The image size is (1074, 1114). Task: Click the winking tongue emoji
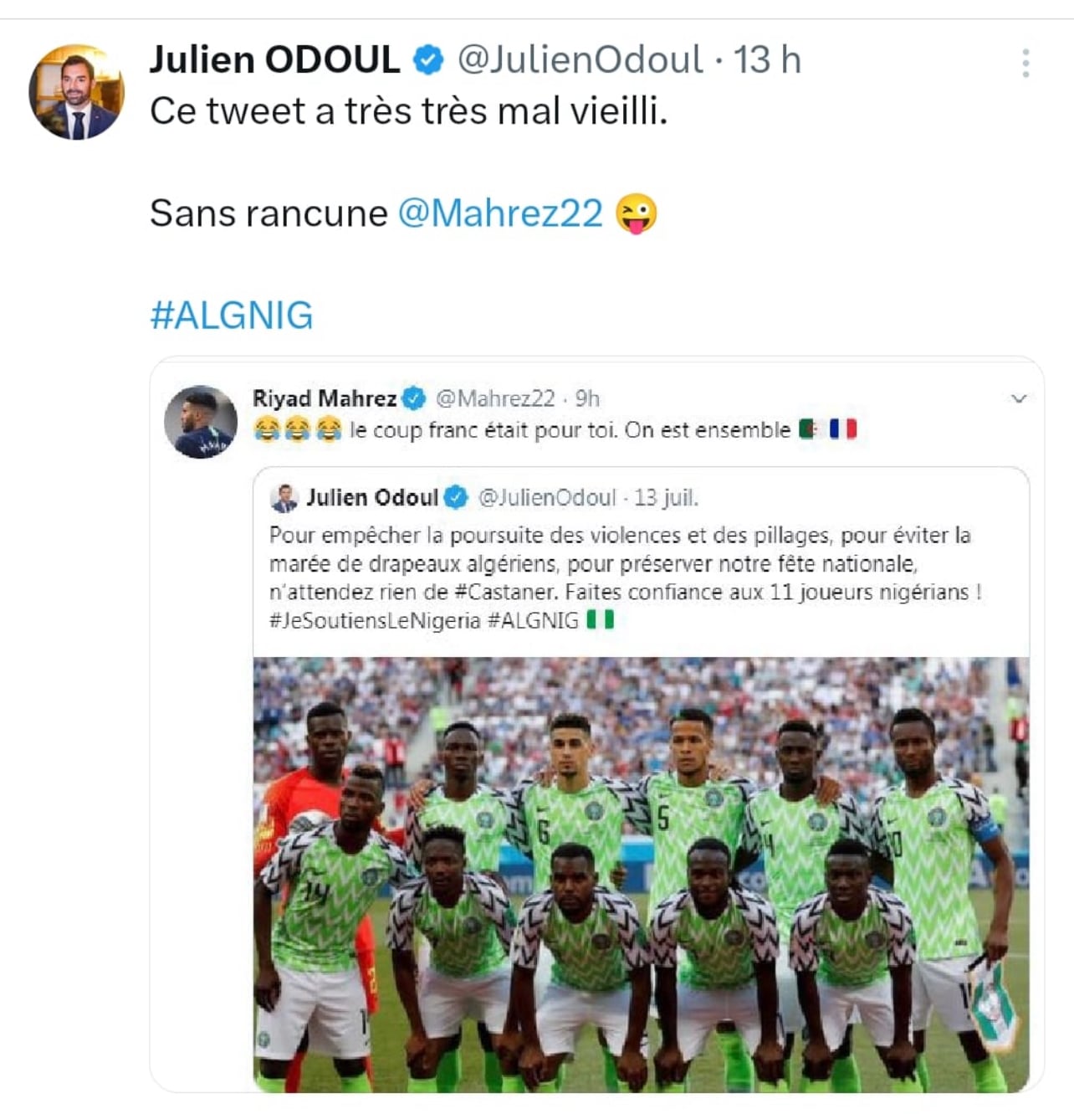[x=637, y=213]
